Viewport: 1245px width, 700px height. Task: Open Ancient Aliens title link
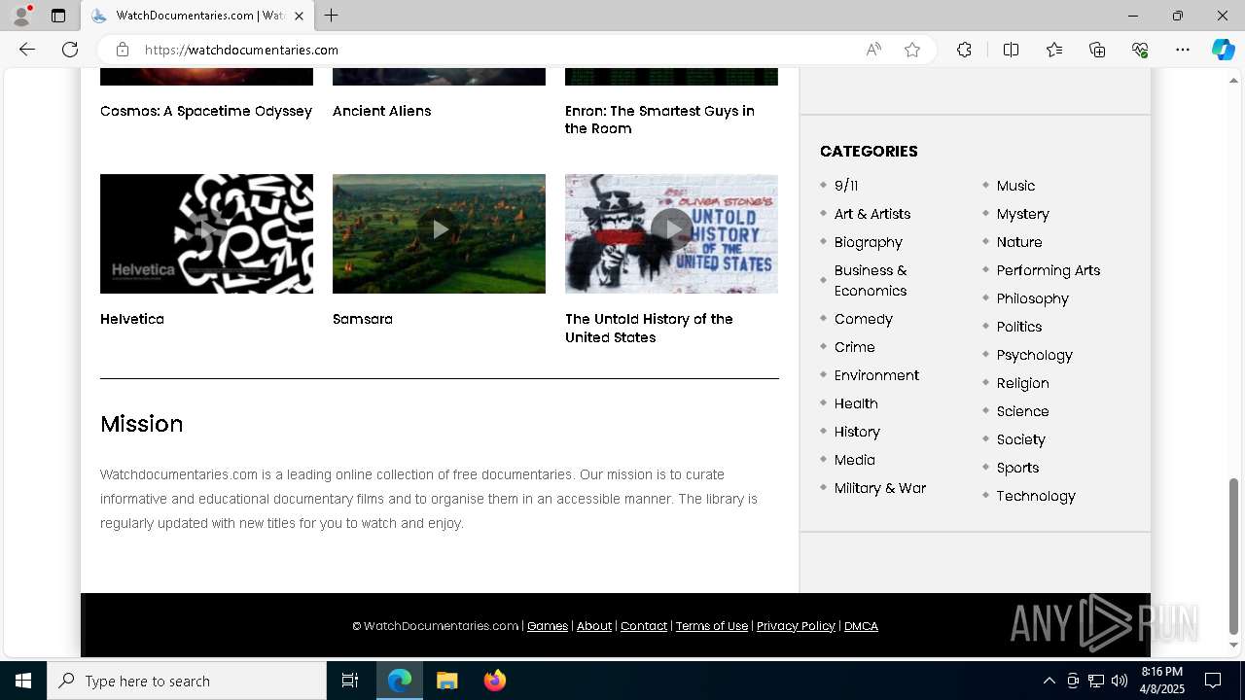pyautogui.click(x=381, y=111)
